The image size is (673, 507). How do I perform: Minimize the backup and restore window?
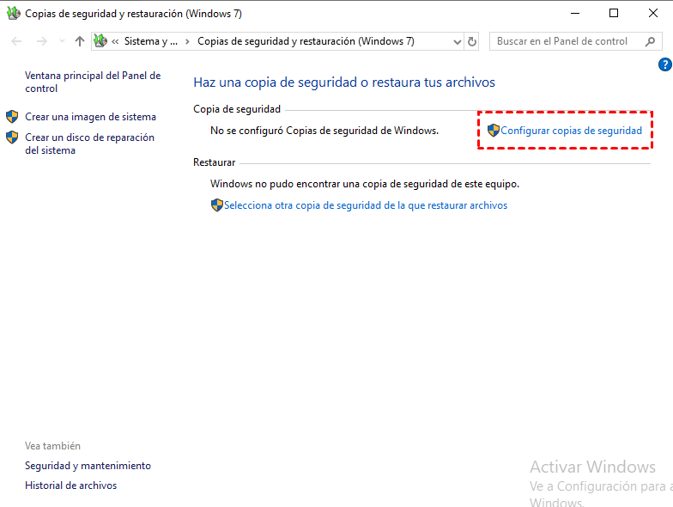(x=575, y=14)
